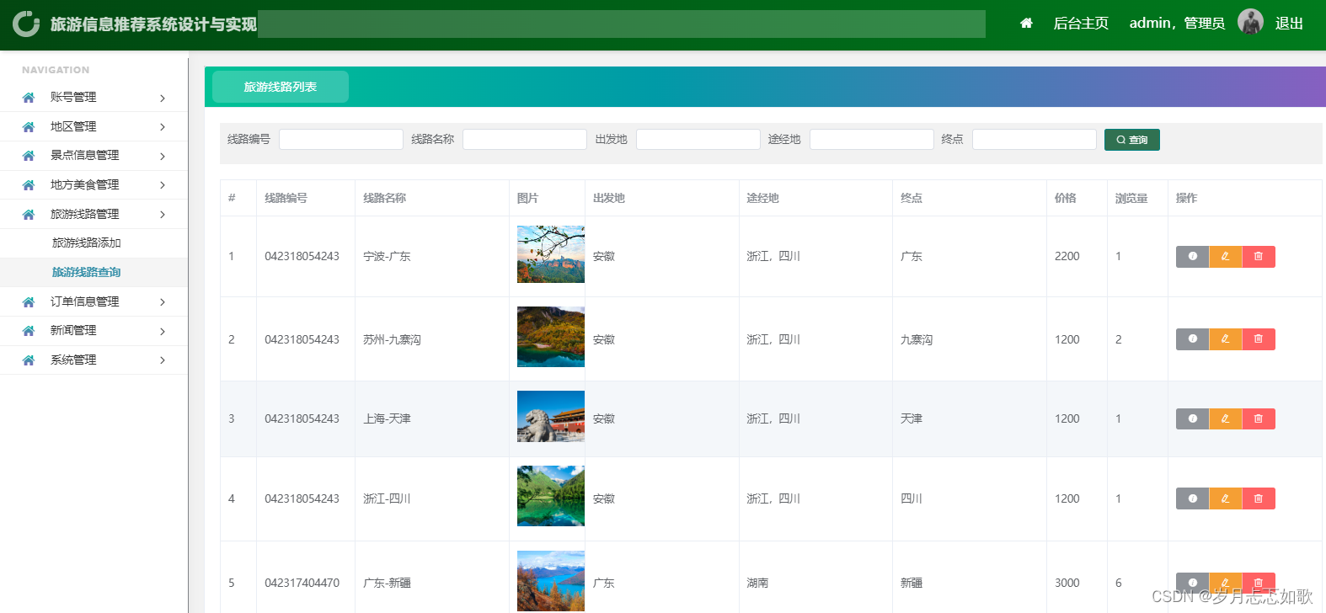View details of the 苏州-九寨沟 route

[x=1192, y=339]
